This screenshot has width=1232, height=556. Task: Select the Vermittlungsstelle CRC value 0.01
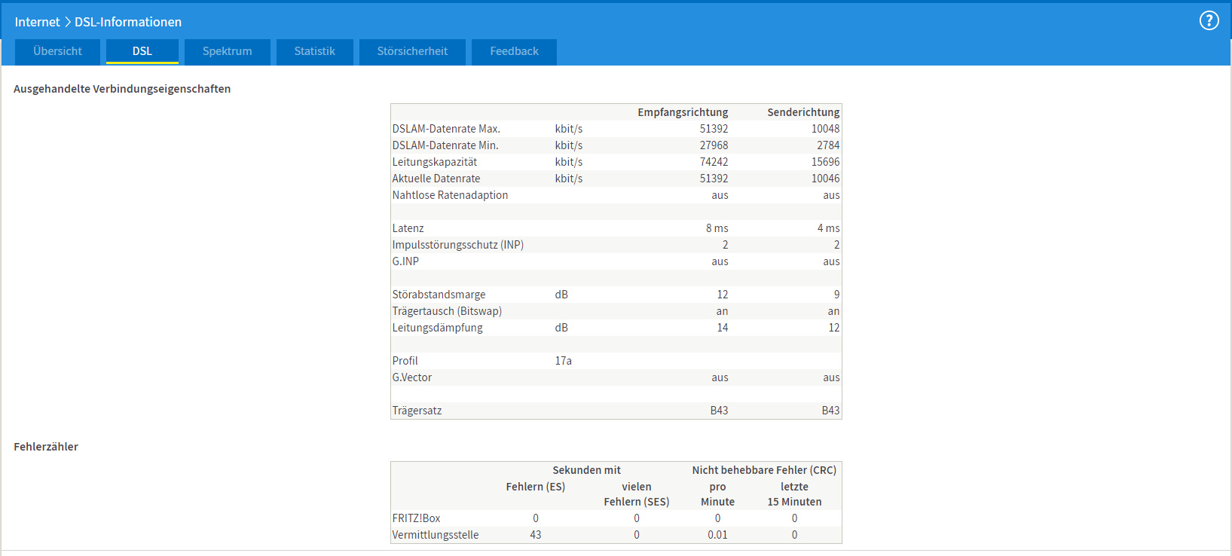(717, 535)
